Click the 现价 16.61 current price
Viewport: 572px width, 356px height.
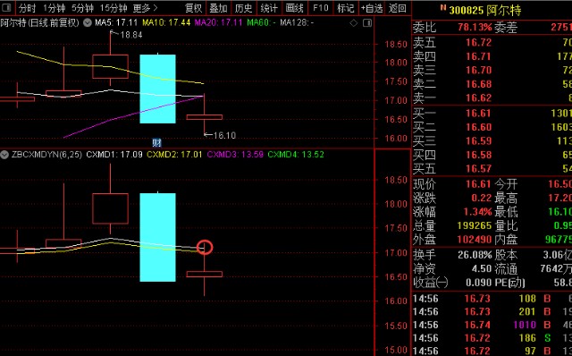(479, 184)
